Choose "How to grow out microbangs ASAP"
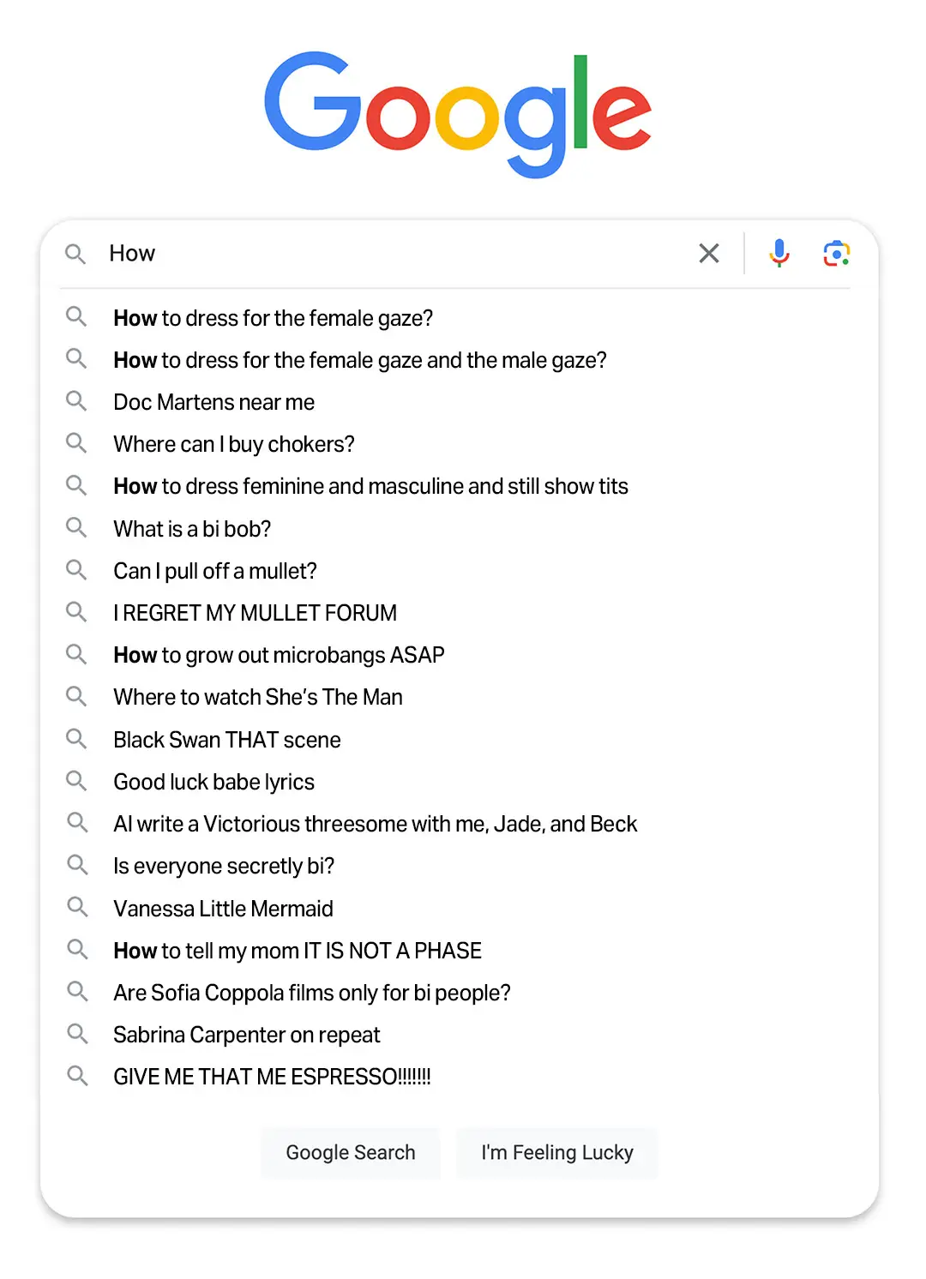This screenshot has height=1279, width=926. click(x=279, y=655)
